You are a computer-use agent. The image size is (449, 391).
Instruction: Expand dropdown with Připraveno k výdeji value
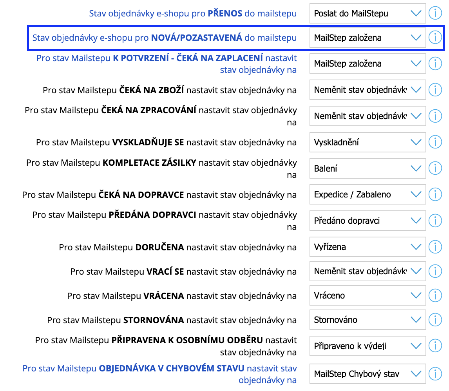point(368,346)
